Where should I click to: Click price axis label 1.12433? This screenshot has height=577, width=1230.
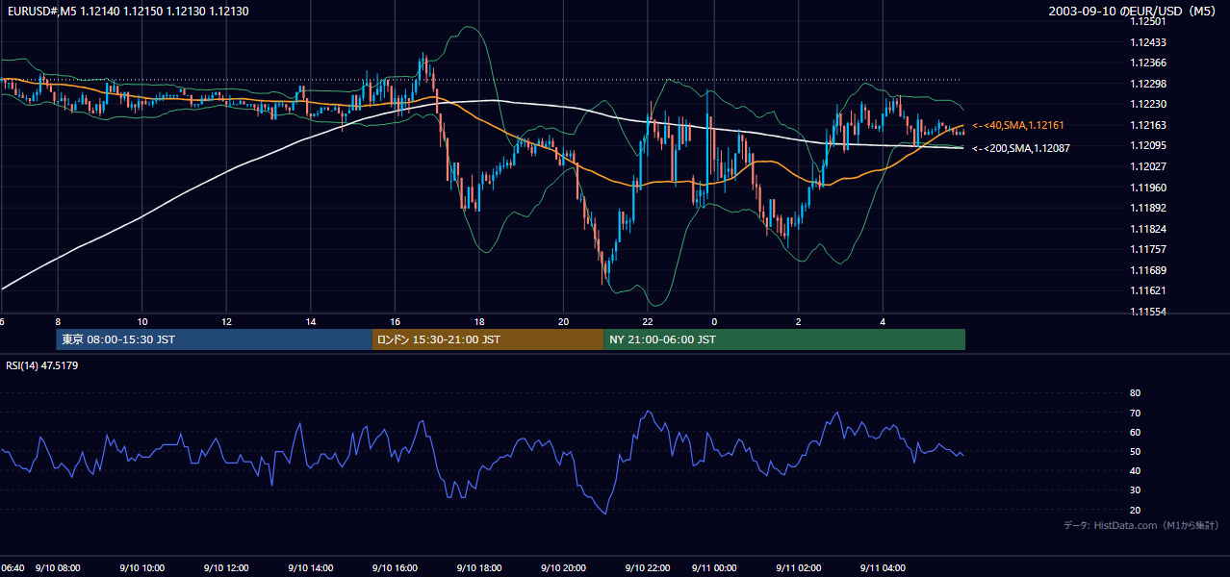[x=1147, y=42]
